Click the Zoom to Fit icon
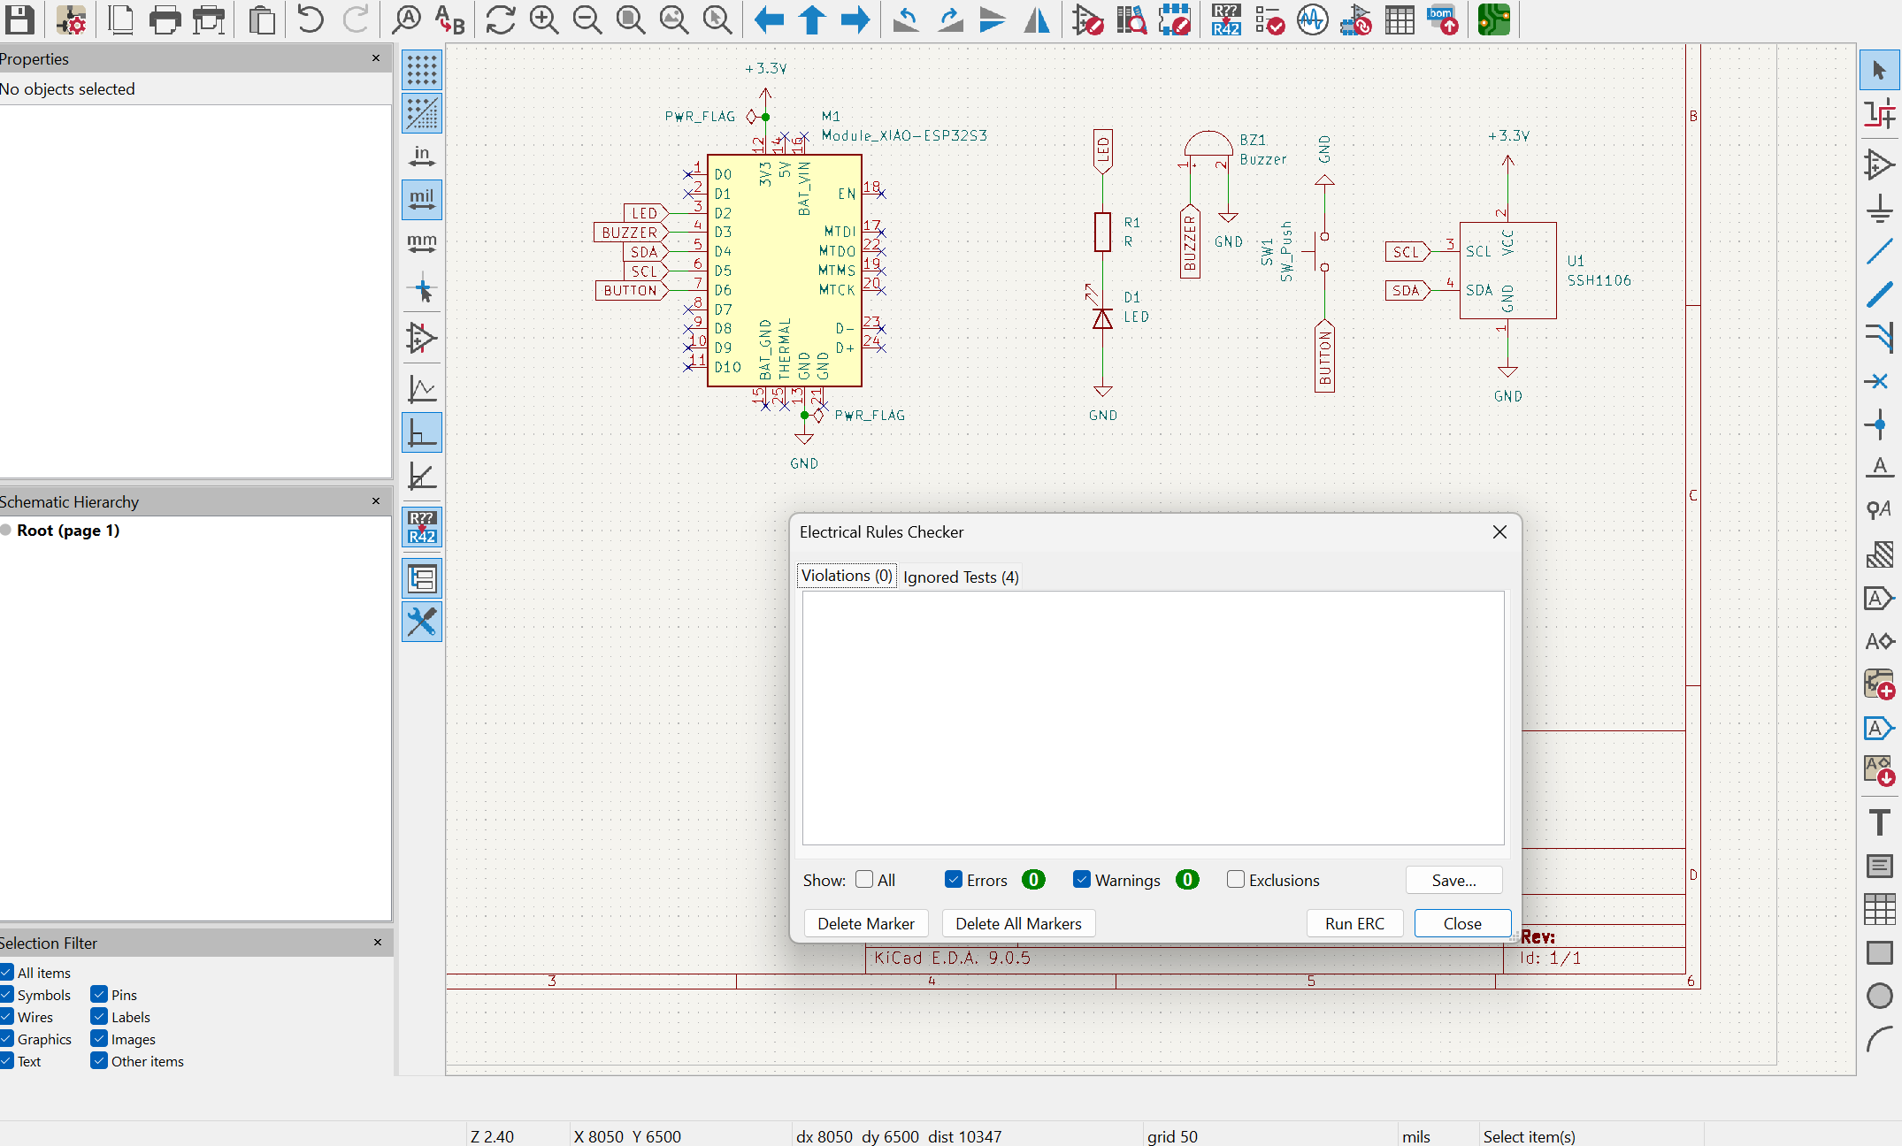The width and height of the screenshot is (1902, 1146). 631,19
